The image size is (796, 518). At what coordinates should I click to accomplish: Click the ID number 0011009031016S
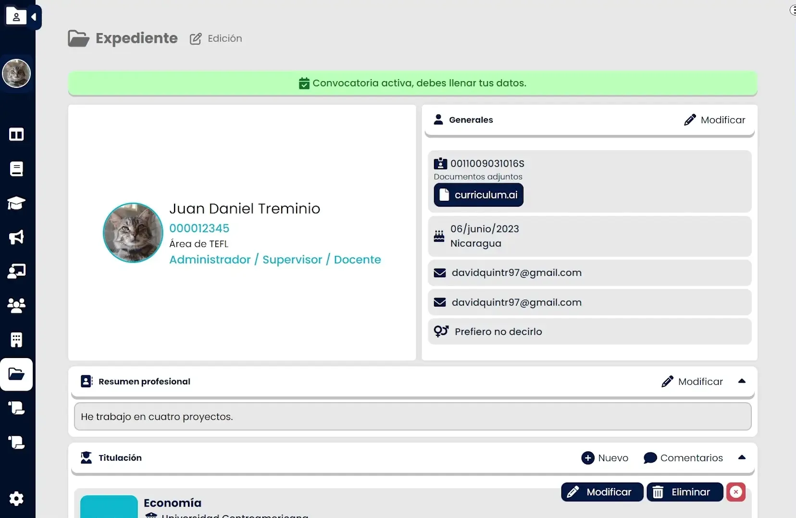[487, 163]
